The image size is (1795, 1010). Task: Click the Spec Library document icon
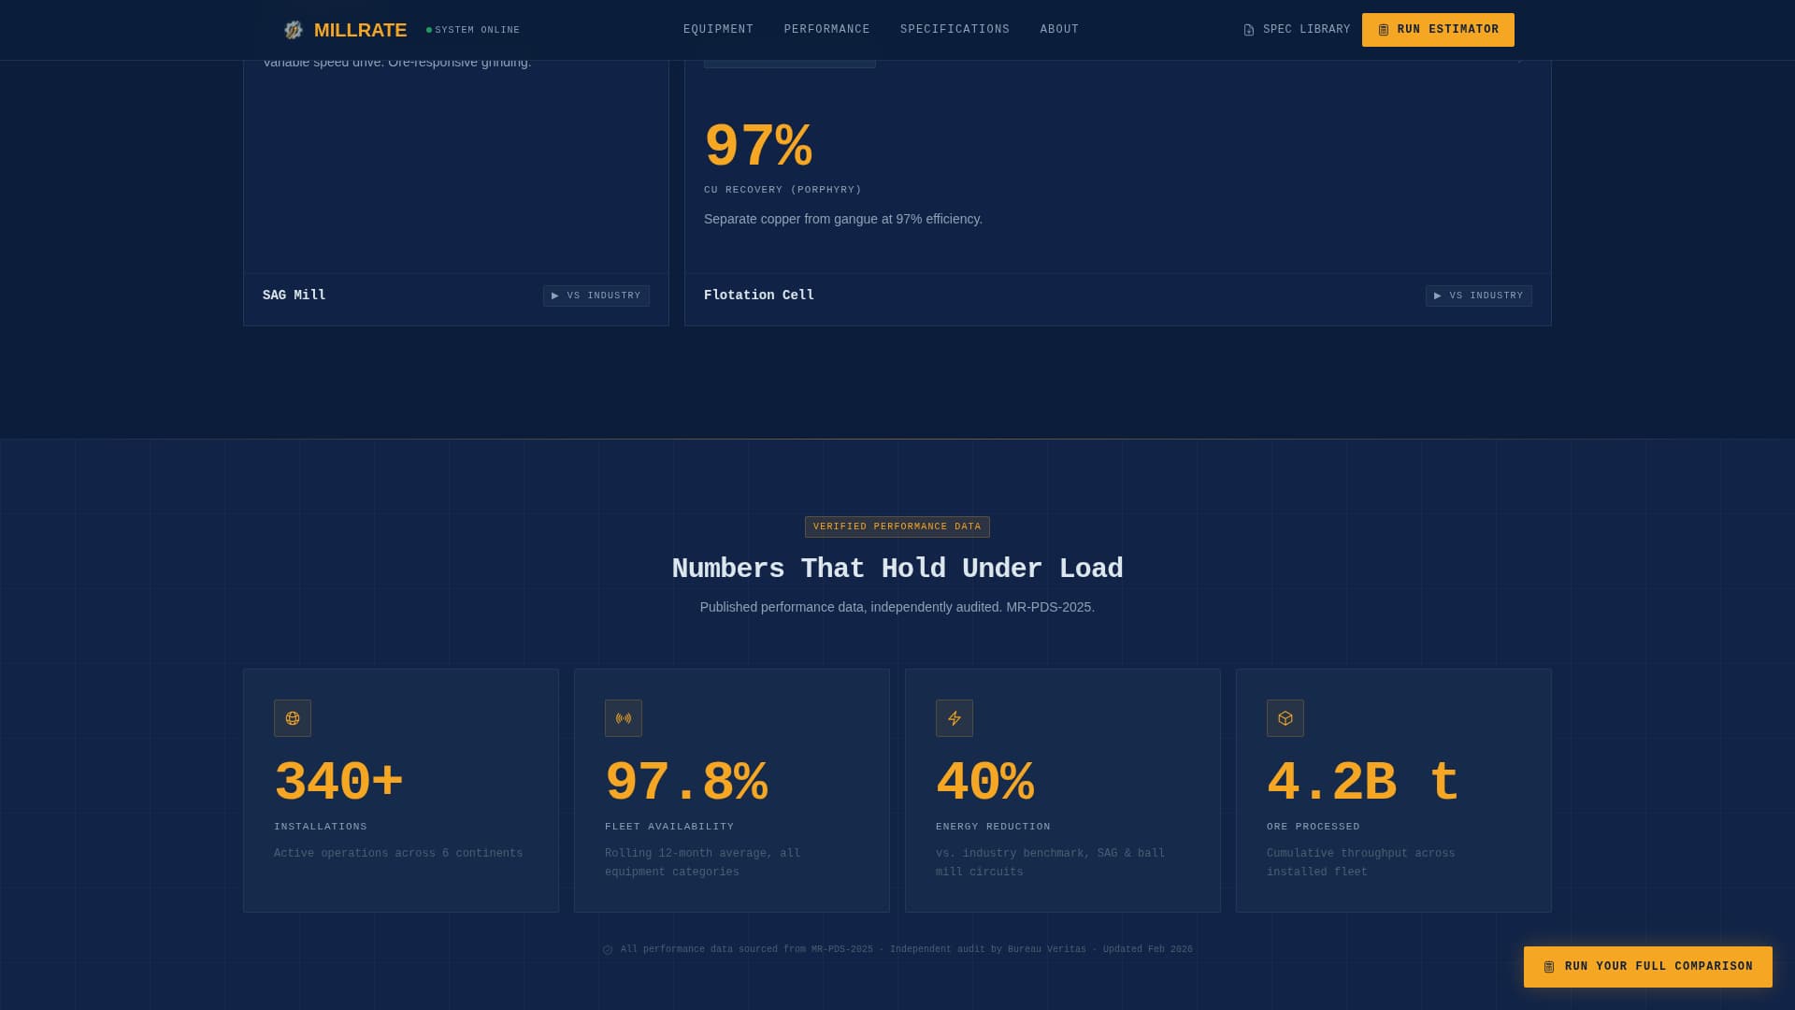coord(1249,30)
